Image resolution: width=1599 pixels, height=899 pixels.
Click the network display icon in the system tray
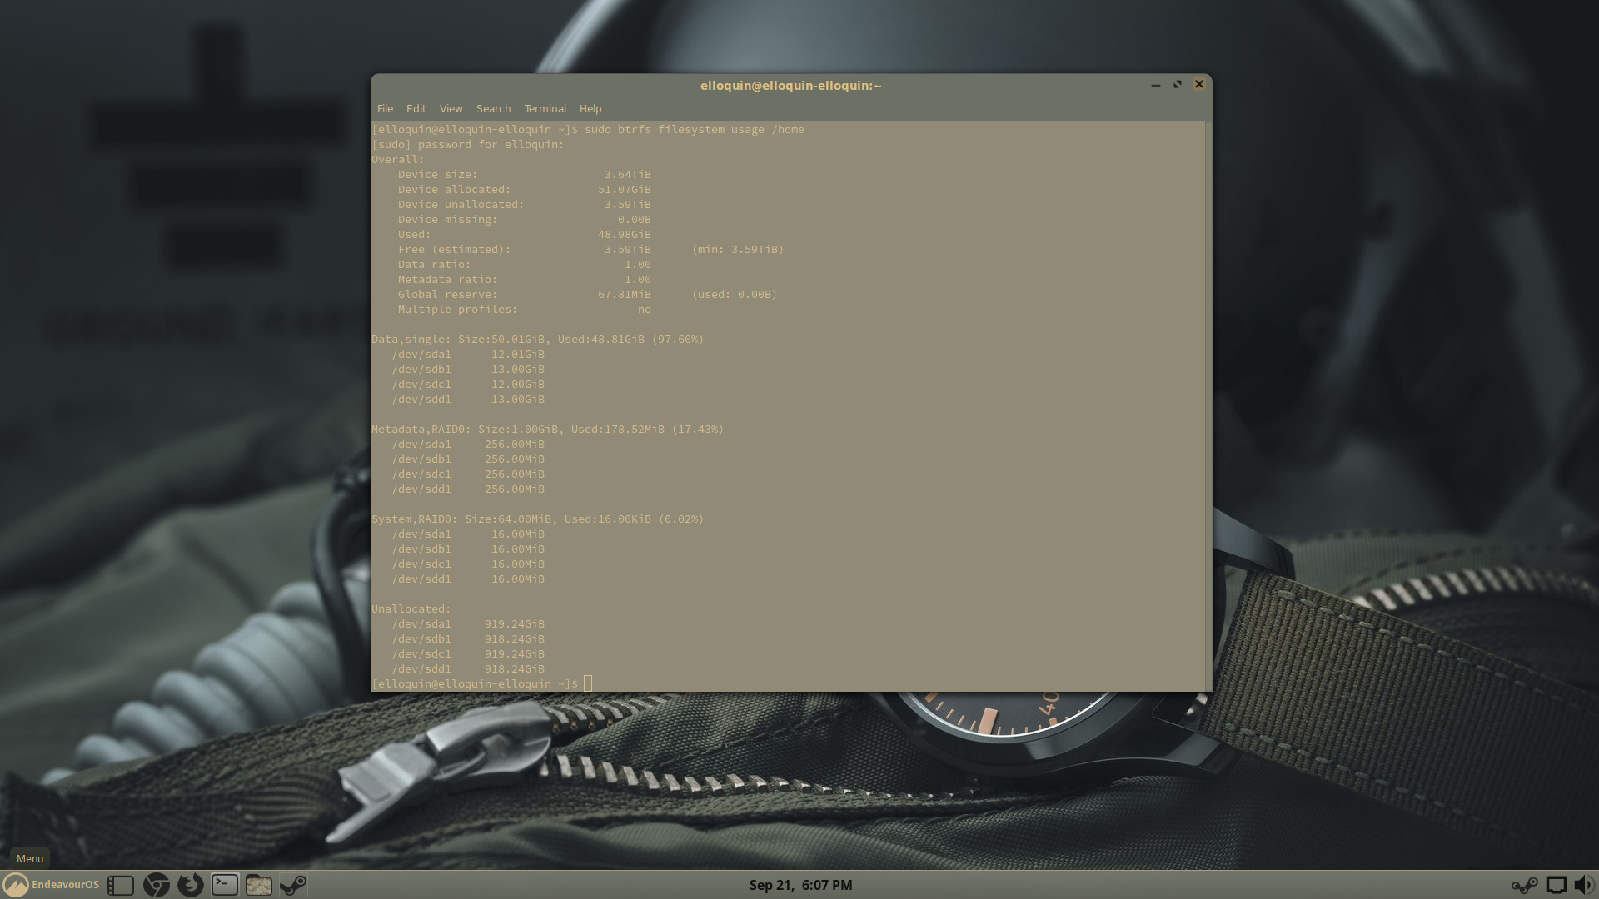tap(1556, 886)
